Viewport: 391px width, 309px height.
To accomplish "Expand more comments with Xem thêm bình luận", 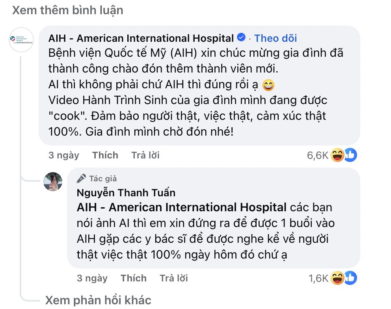I will 67,10.
